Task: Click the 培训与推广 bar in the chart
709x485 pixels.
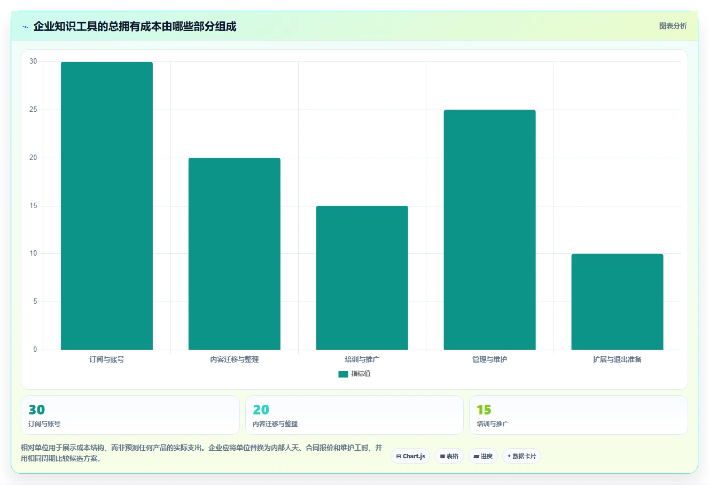Action: [x=362, y=278]
